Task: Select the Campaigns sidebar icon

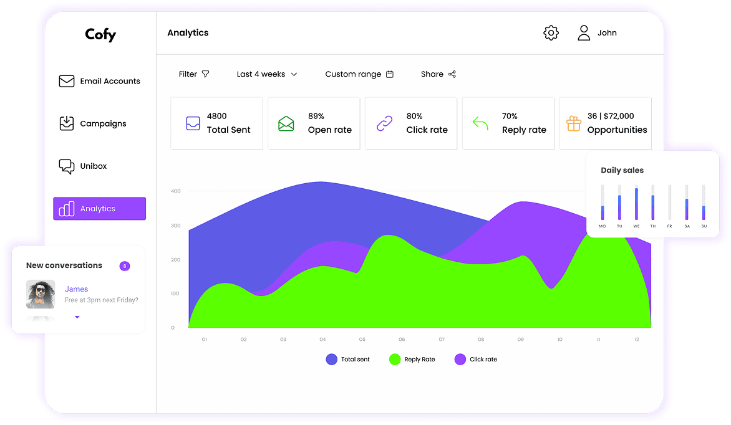Action: coord(67,123)
